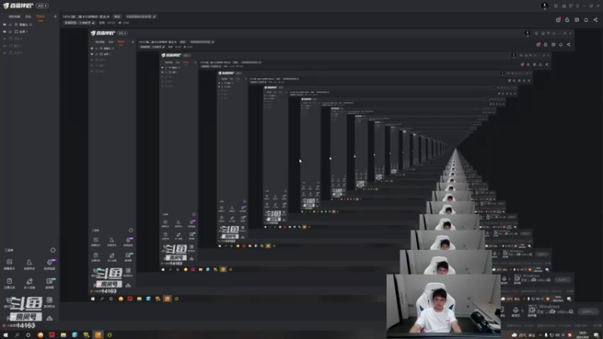Open the shop/layout icon in the top-right toolbar
Image resolution: width=603 pixels, height=339 pixels.
click(577, 20)
